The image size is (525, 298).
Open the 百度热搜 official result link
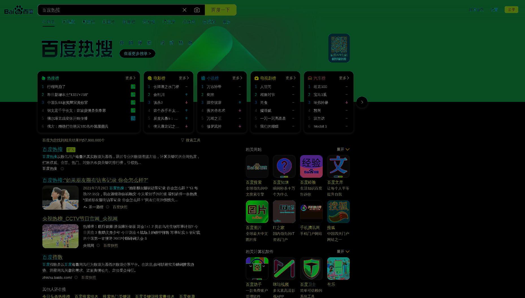pyautogui.click(x=53, y=149)
